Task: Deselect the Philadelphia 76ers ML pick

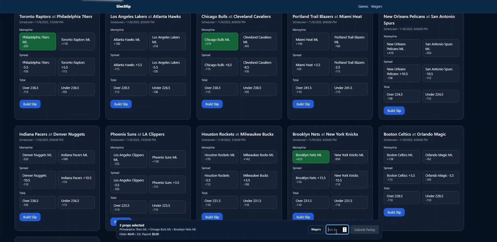Action: pyautogui.click(x=38, y=42)
